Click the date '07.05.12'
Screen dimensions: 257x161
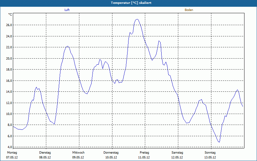12,157
